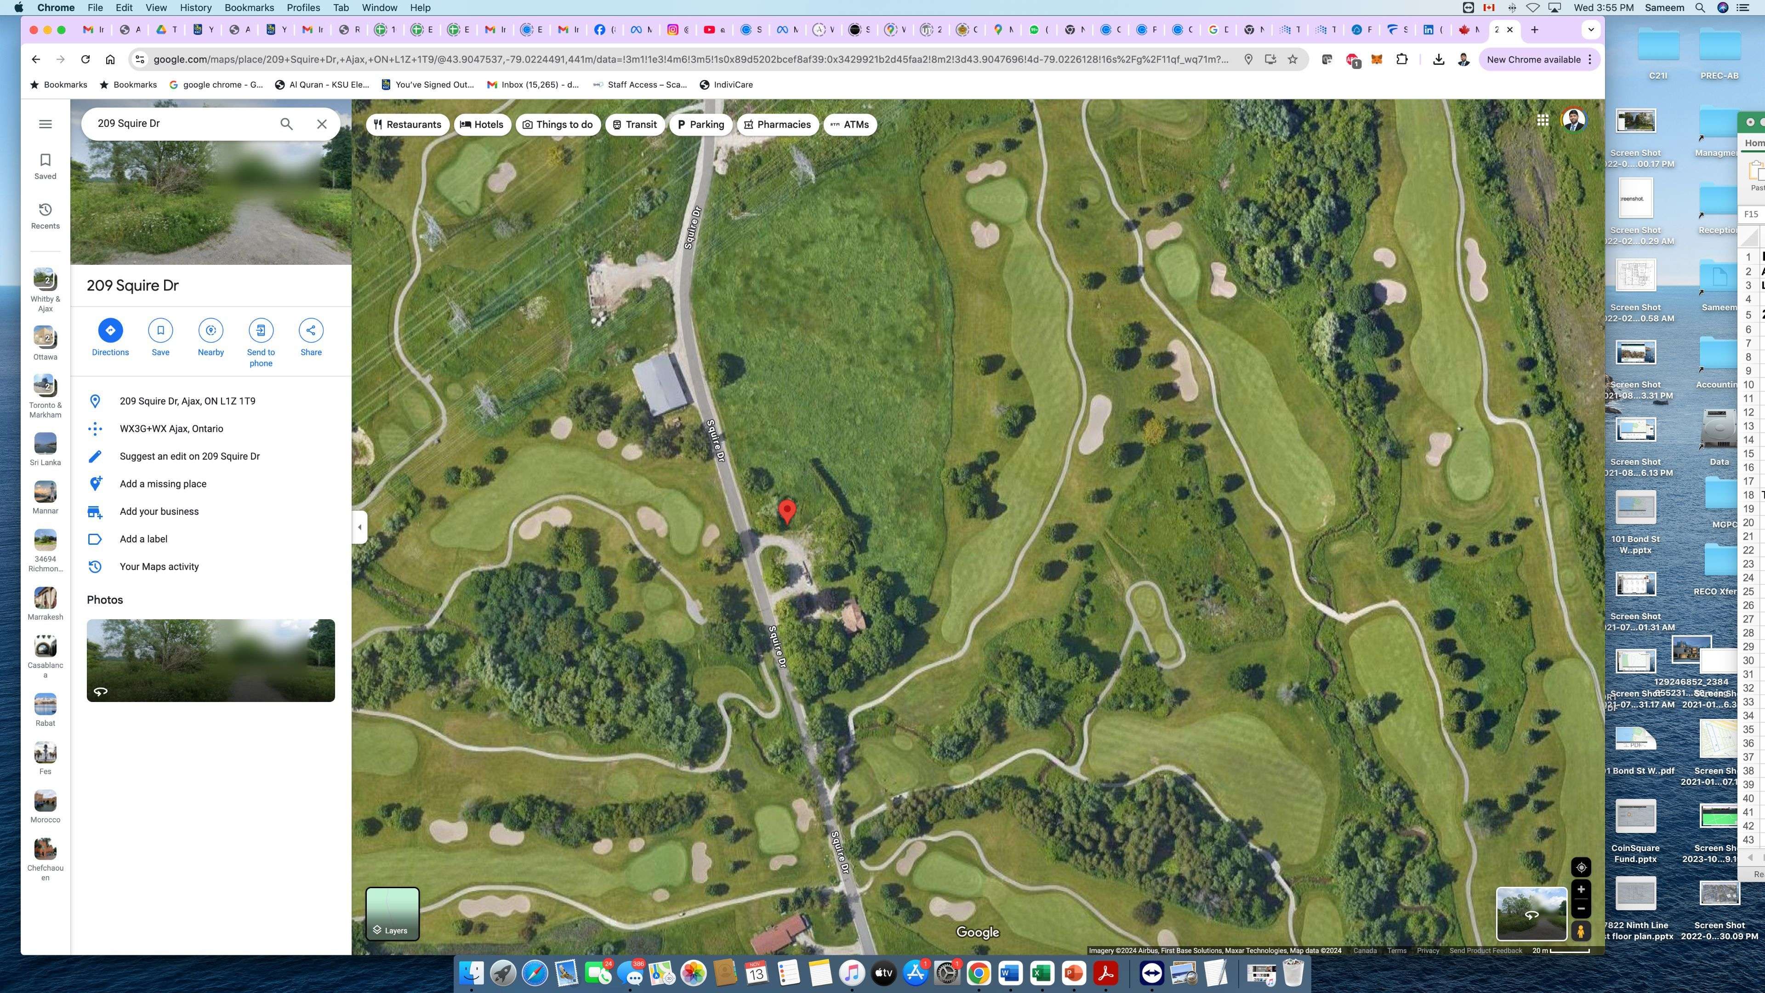Open the Bookmarks menu in menu bar
Viewport: 1765px width, 993px height.
(249, 7)
